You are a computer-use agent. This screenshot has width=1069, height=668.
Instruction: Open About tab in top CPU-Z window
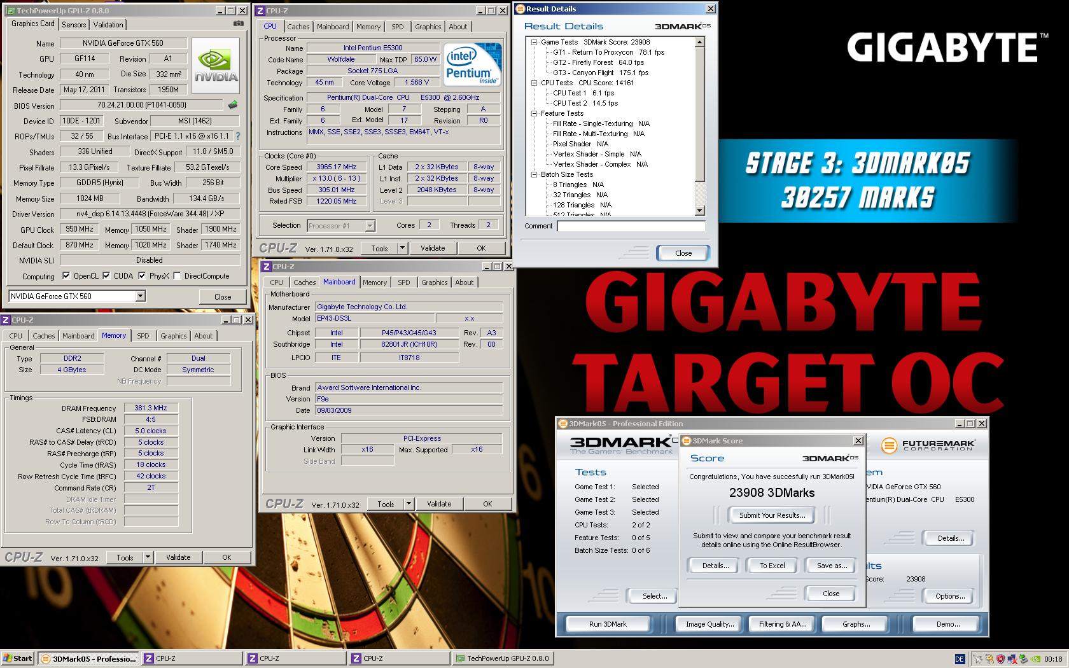(458, 27)
